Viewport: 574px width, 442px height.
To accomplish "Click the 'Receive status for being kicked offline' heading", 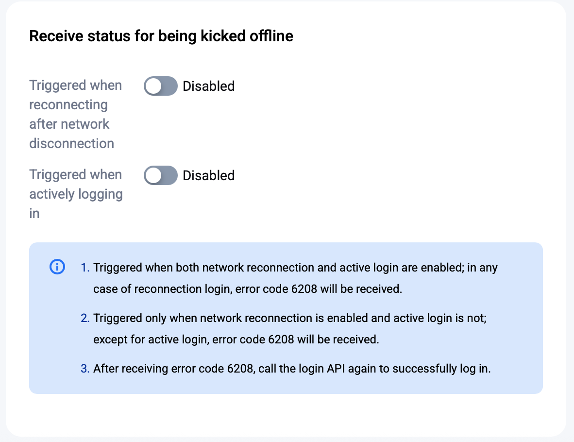I will [161, 36].
